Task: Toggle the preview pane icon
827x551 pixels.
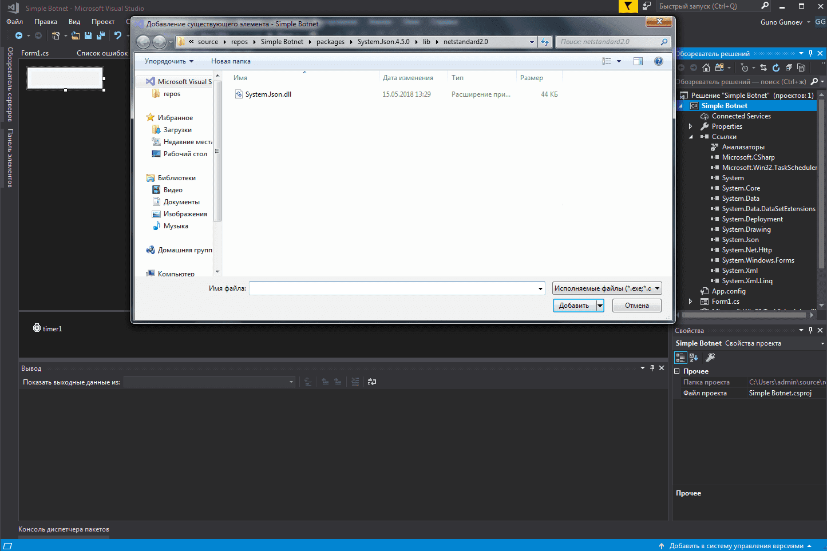Action: (x=638, y=61)
